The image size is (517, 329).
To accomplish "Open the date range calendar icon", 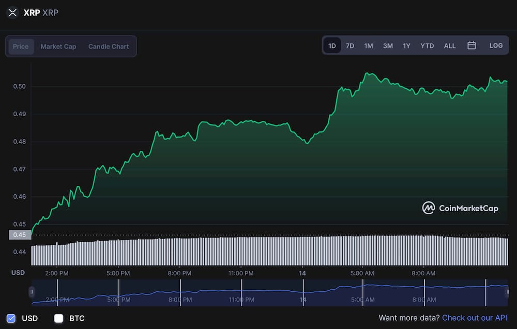I will 472,45.
